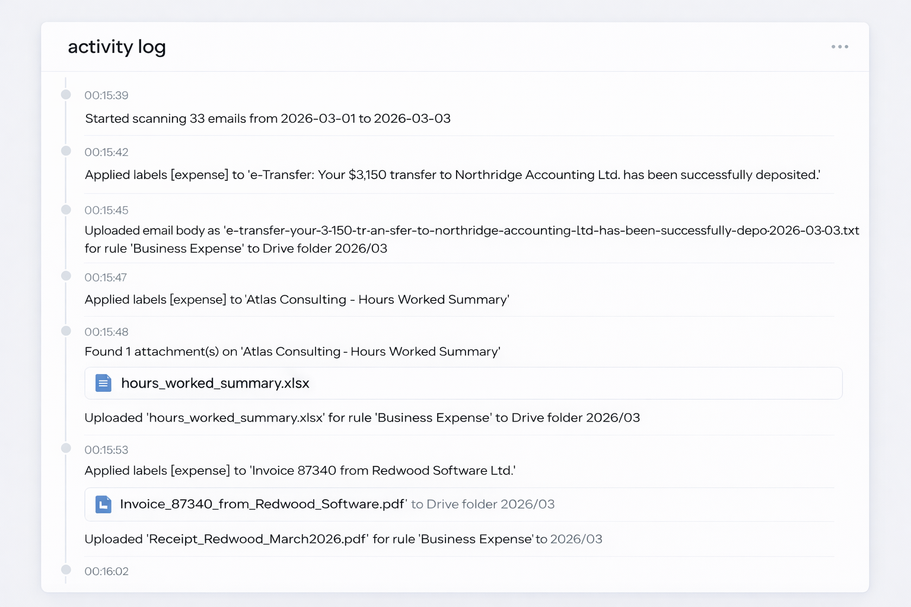Click the hours_worked_summary.xlsx file icon
Image resolution: width=911 pixels, height=607 pixels.
[103, 384]
